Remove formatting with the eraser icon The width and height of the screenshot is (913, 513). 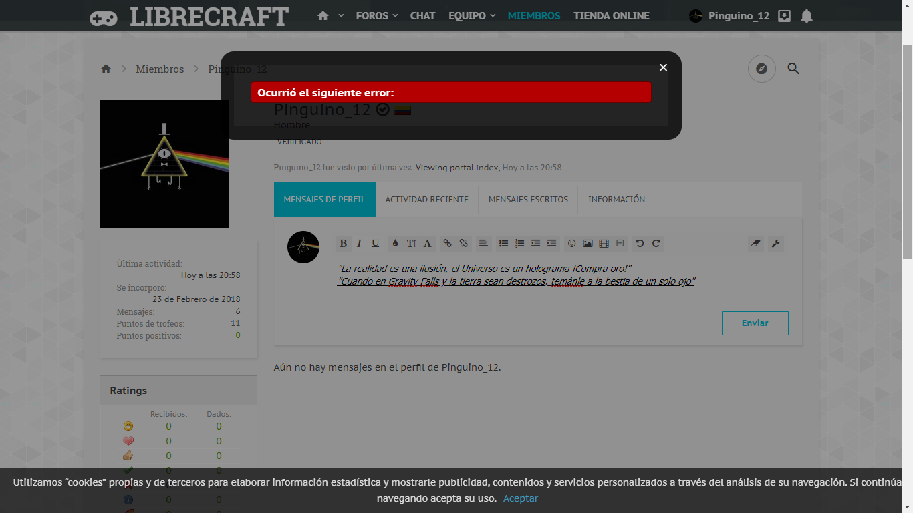[756, 244]
